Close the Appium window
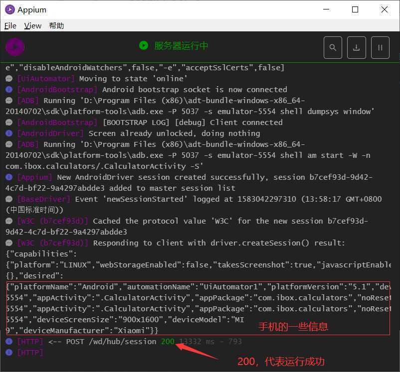Viewport: 400px width, 372px height. (x=385, y=9)
